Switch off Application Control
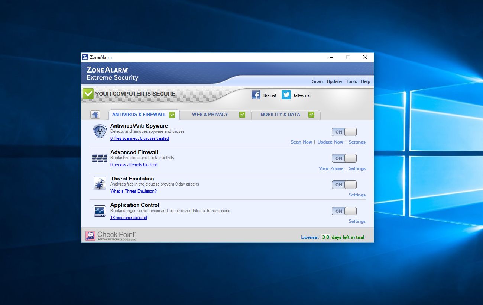Screen dimensions: 483x305 pyautogui.click(x=344, y=211)
